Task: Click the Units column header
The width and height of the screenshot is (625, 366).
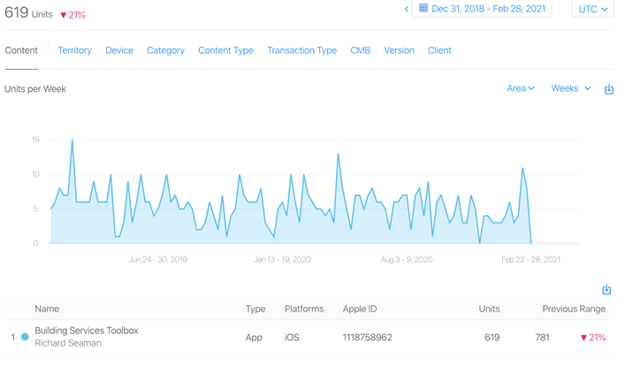Action: (489, 309)
